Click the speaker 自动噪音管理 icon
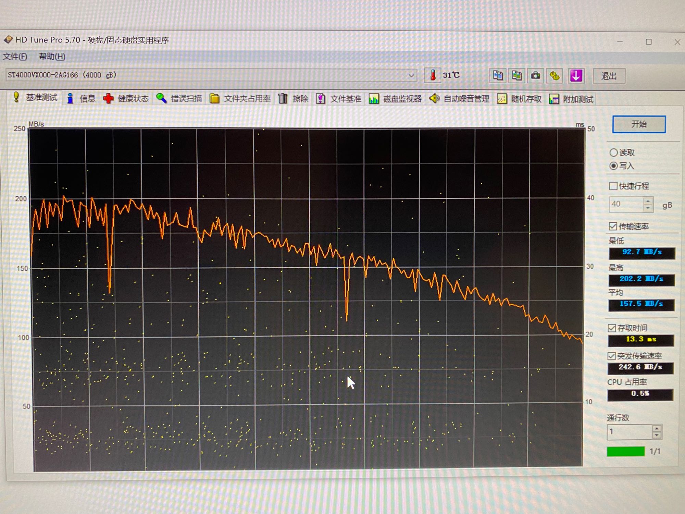The width and height of the screenshot is (685, 514). point(434,99)
